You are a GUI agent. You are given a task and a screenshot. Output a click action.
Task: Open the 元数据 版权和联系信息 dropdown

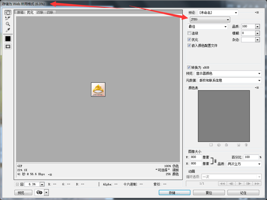click(230, 80)
